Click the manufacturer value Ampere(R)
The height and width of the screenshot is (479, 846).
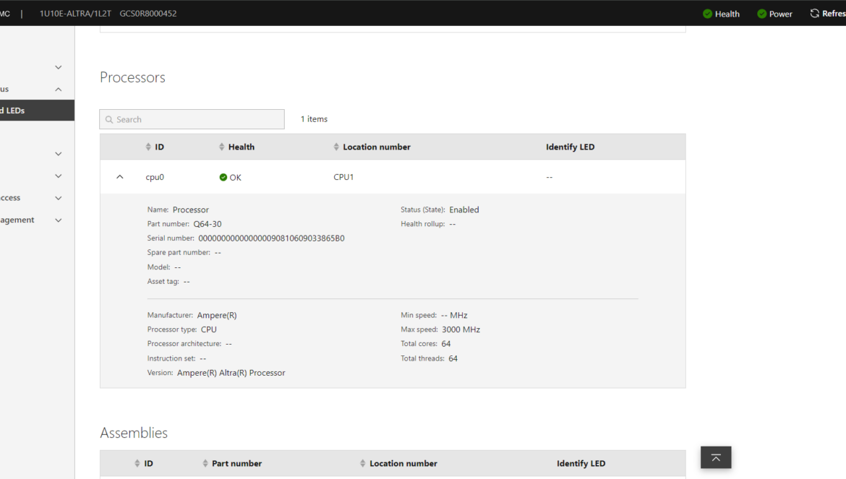pos(217,315)
